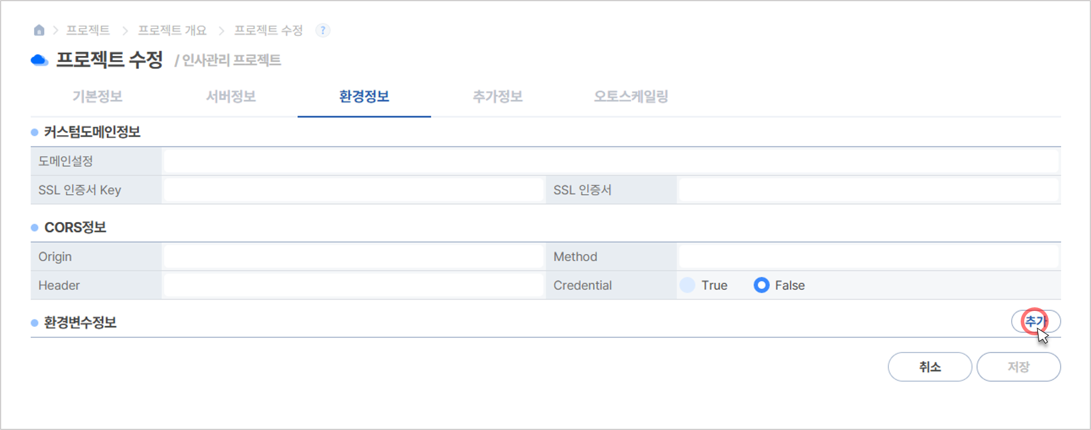
Task: Click the blue cloud icon beside title
Action: click(39, 60)
